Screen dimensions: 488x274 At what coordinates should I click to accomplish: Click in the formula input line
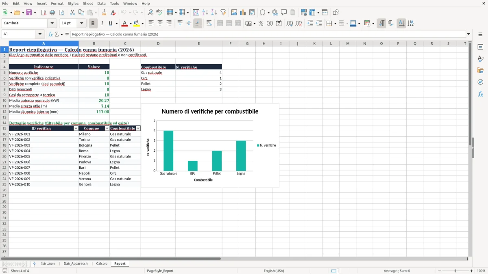pyautogui.click(x=268, y=35)
